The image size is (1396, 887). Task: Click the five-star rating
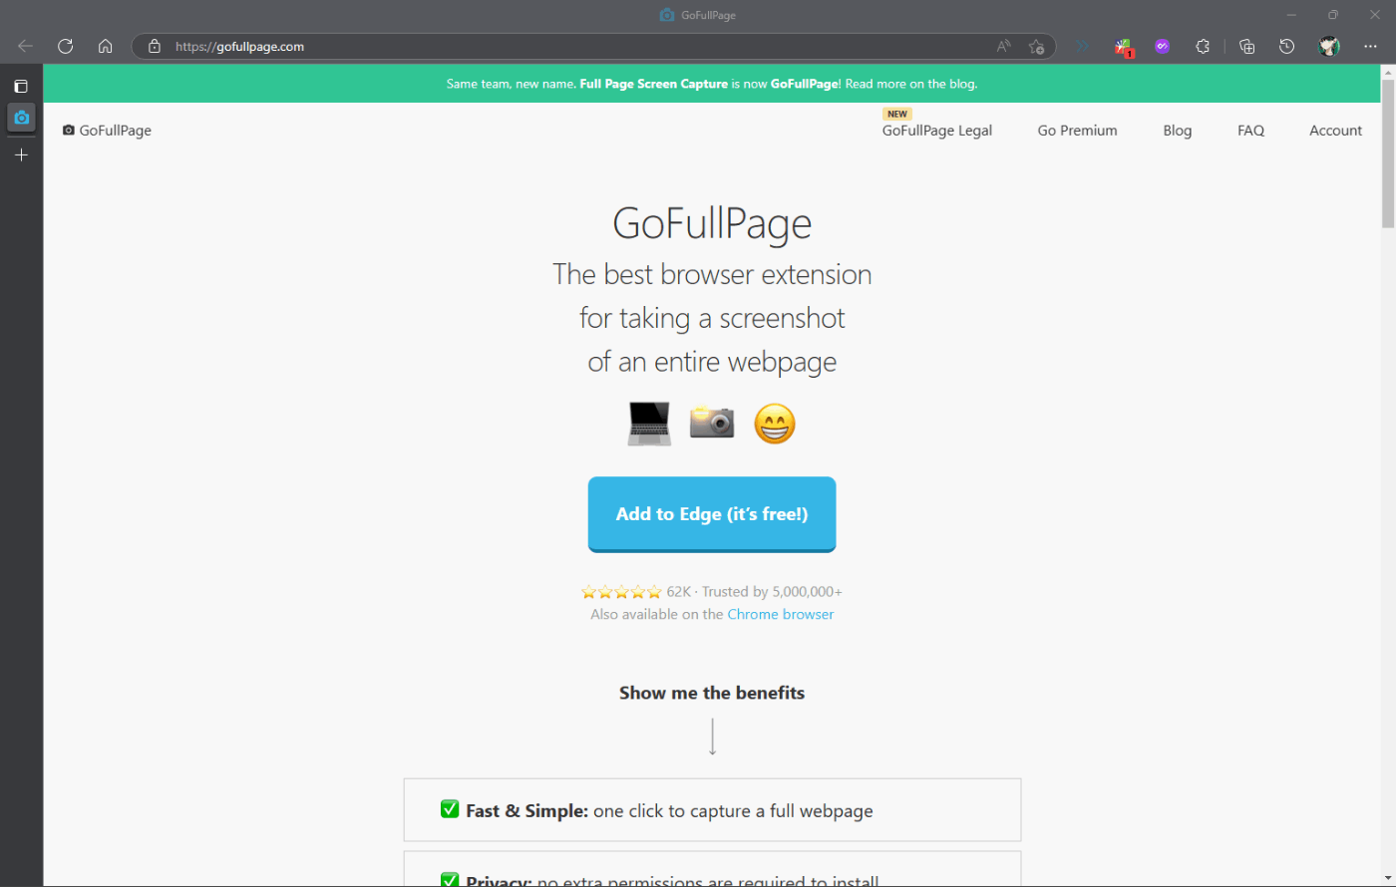(621, 592)
